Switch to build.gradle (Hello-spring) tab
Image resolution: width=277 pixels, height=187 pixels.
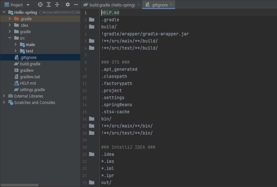[x=112, y=5]
